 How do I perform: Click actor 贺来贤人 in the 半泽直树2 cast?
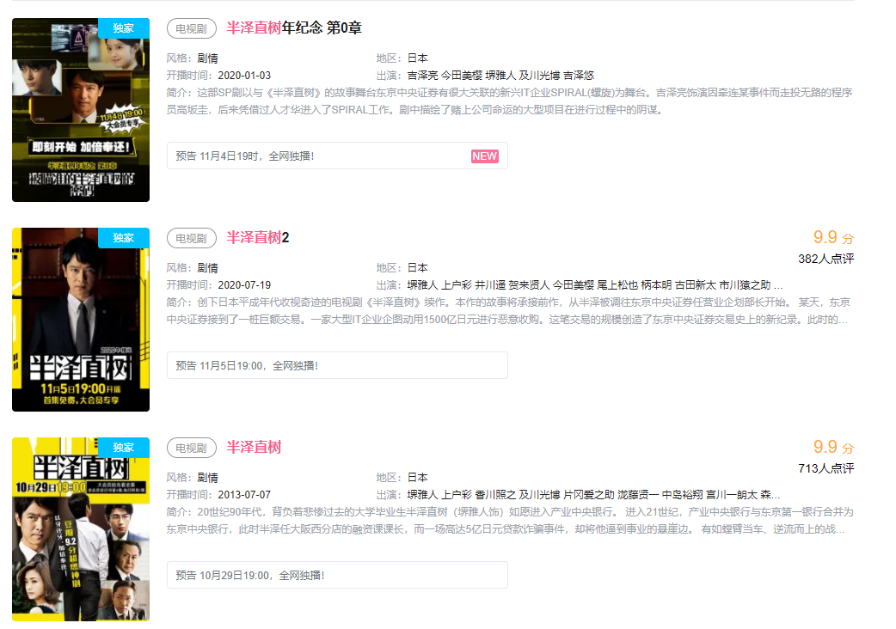529,284
